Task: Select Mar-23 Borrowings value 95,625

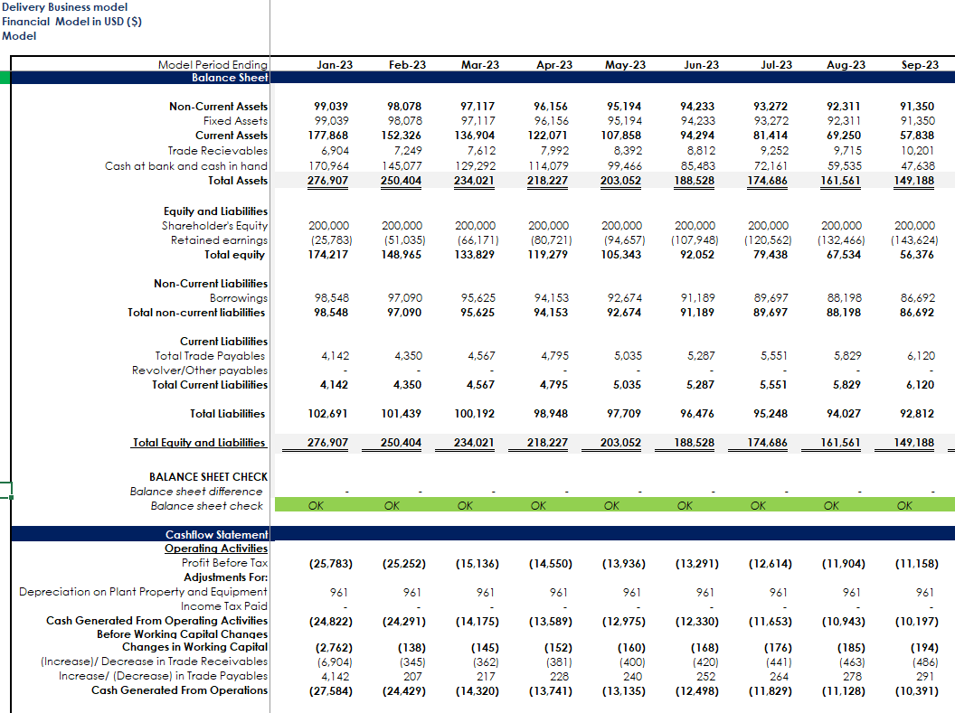Action: [478, 297]
